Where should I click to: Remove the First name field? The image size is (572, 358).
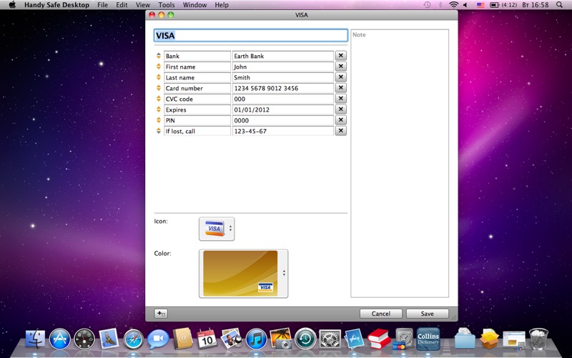(x=341, y=67)
